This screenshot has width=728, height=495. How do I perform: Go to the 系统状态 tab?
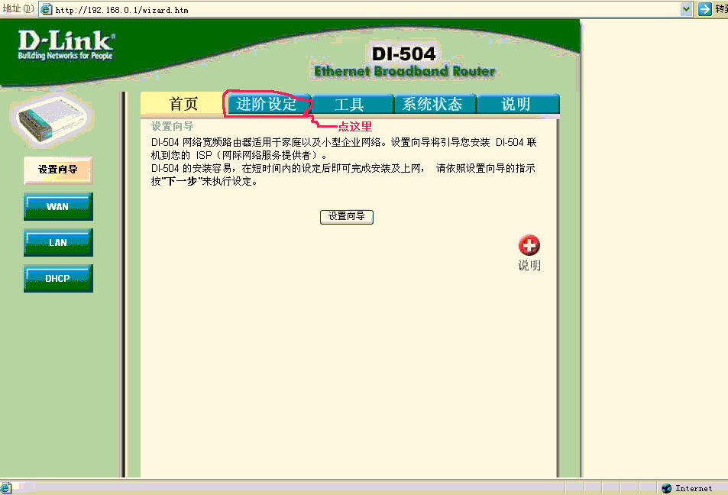coord(432,105)
